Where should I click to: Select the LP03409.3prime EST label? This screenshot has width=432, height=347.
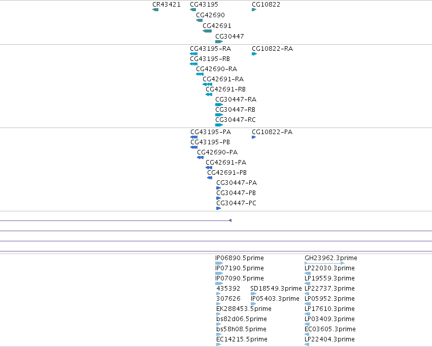[329, 319]
